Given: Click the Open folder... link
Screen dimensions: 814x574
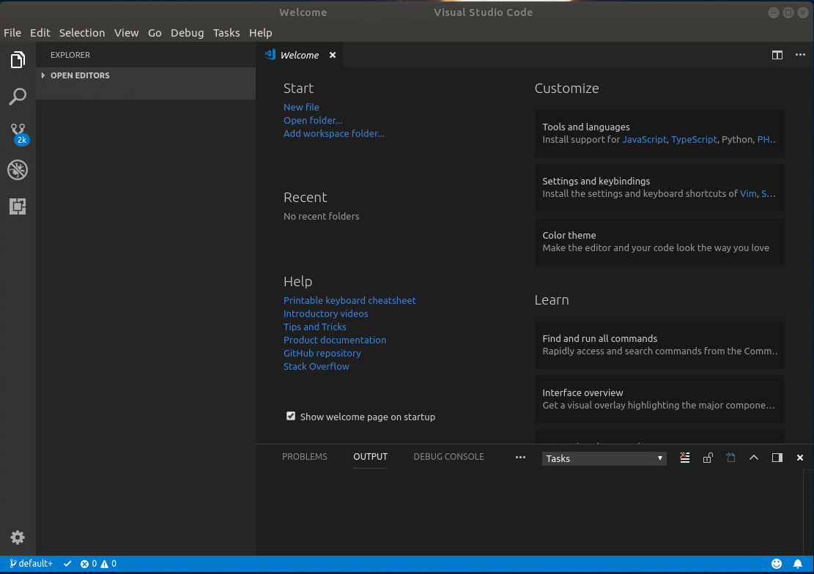Looking at the screenshot, I should [x=313, y=120].
